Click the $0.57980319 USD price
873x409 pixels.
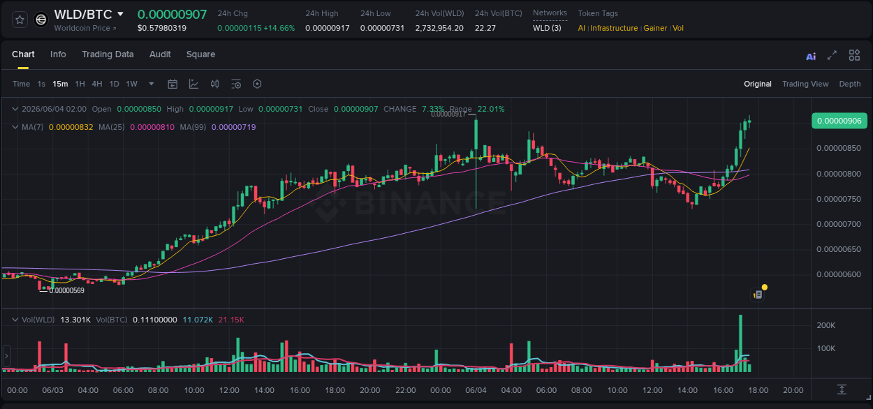[x=162, y=28]
